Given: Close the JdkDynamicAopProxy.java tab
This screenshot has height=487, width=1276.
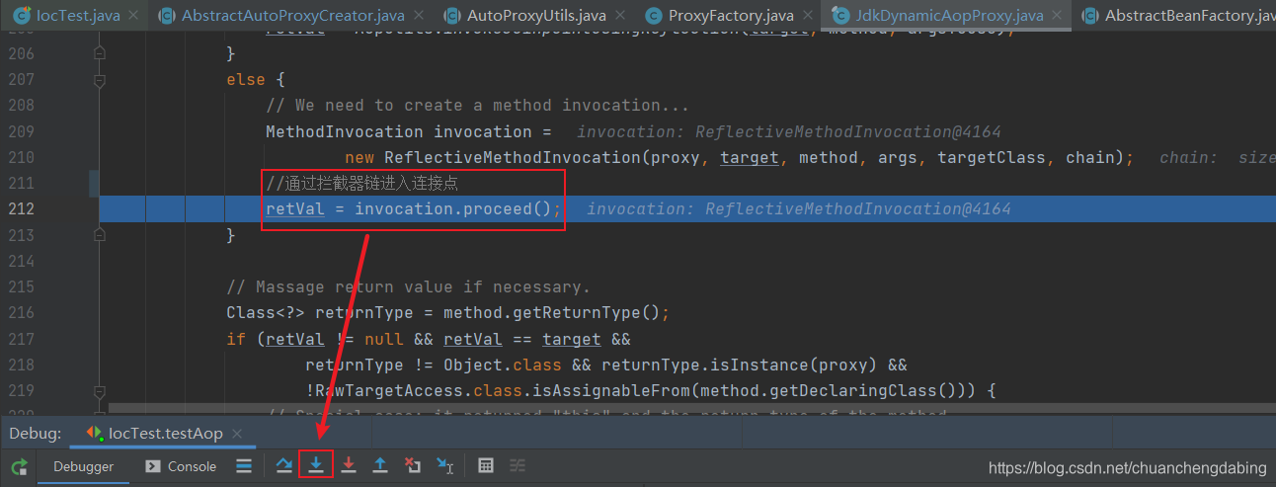Looking at the screenshot, I should click(x=1057, y=16).
